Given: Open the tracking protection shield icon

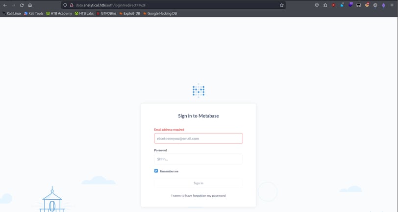Looking at the screenshot, I should (x=65, y=5).
